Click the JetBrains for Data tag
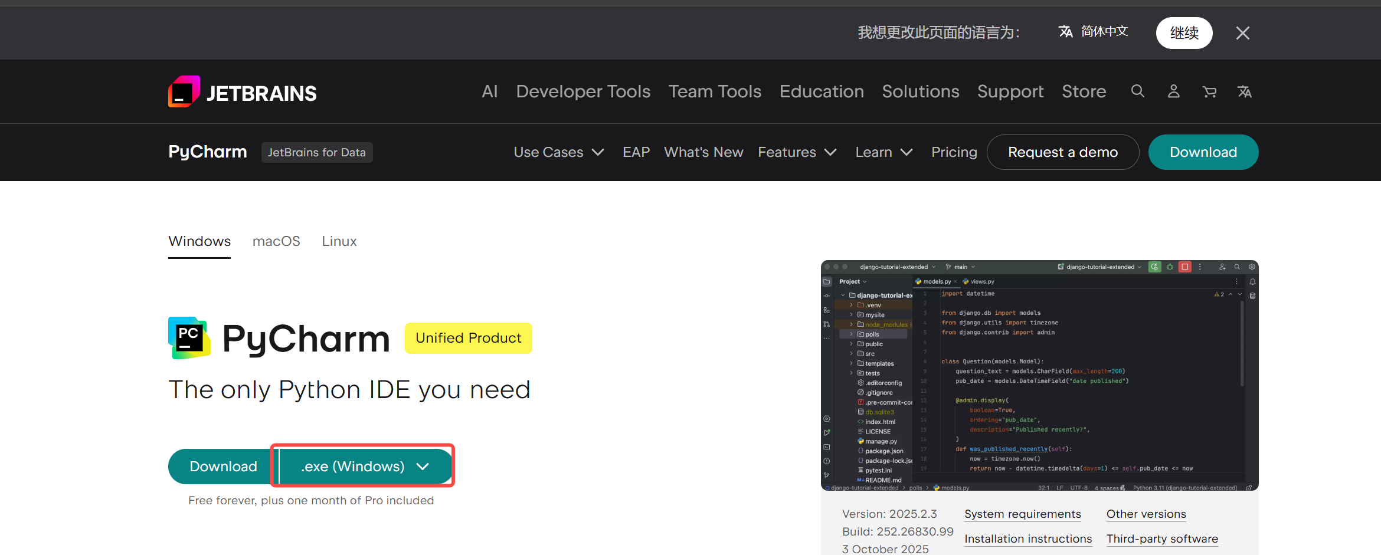 (x=317, y=152)
